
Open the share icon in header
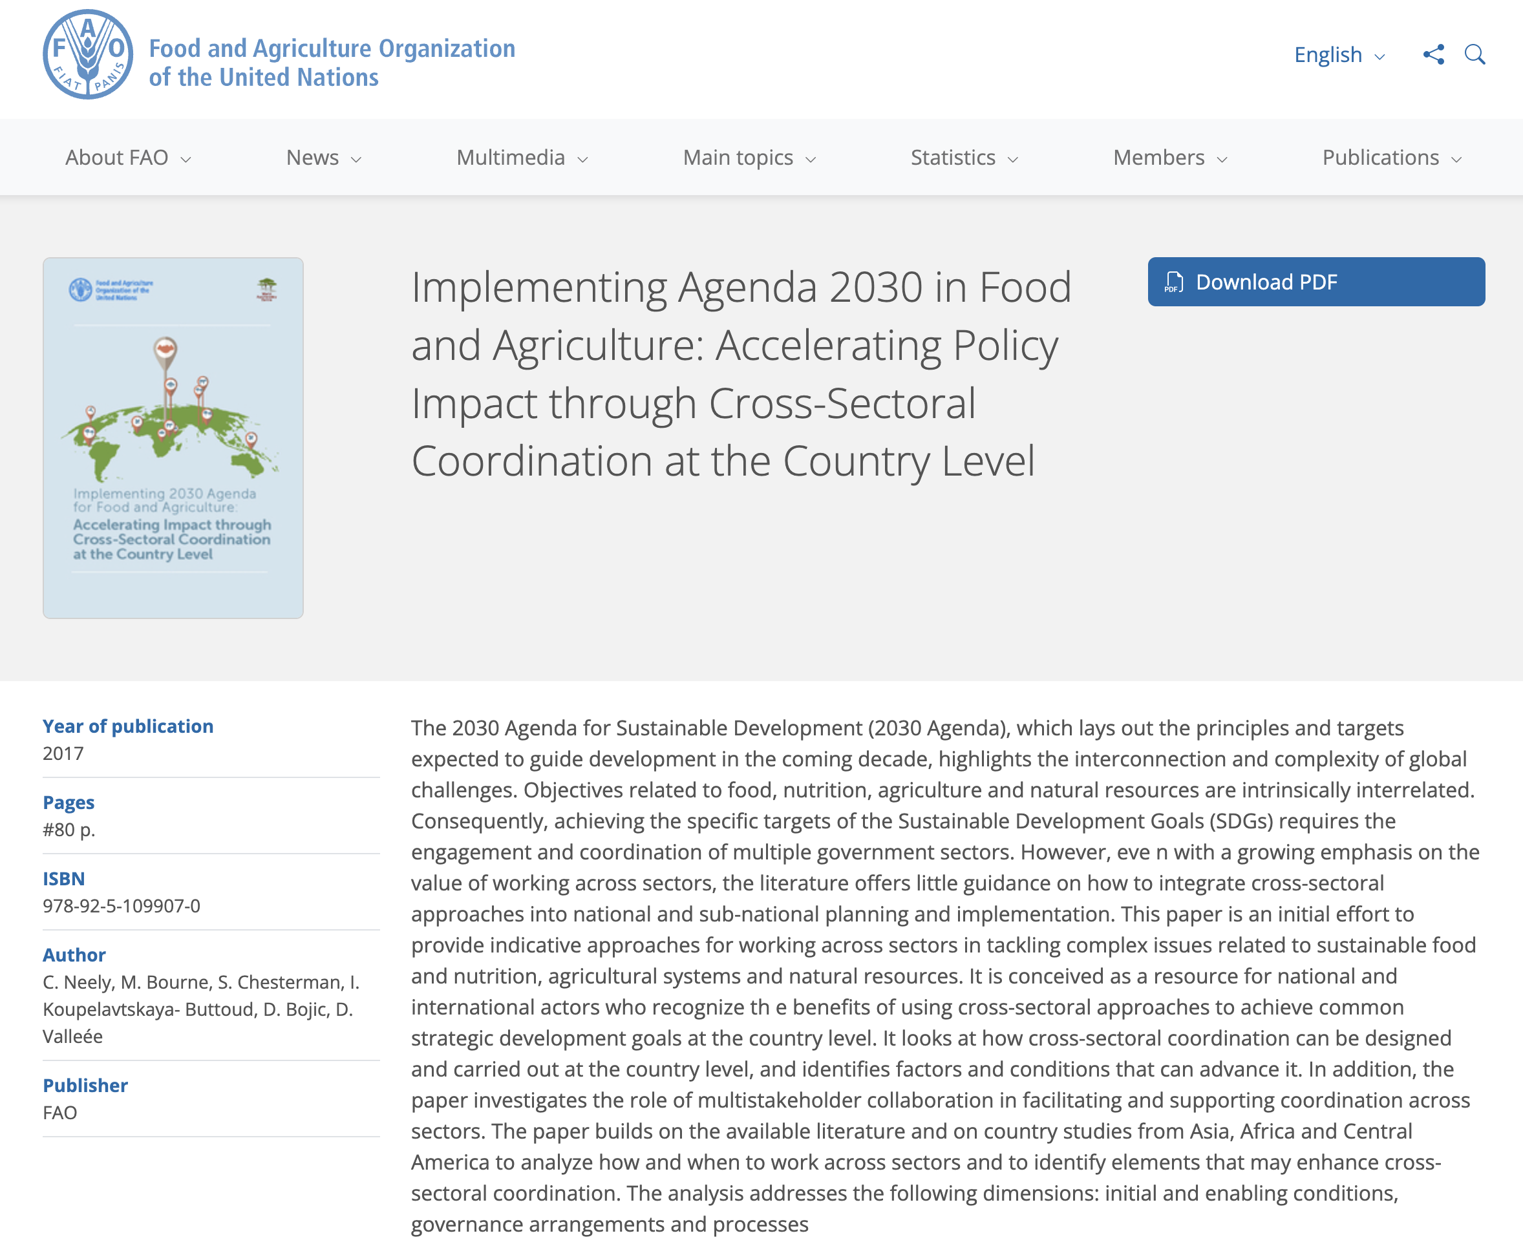click(1434, 54)
